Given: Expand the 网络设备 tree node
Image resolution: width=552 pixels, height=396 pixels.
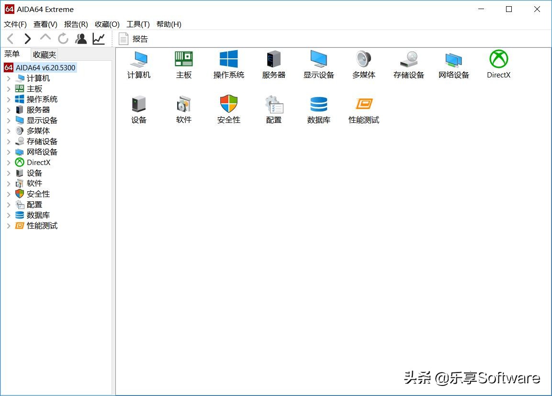Looking at the screenshot, I should 9,152.
